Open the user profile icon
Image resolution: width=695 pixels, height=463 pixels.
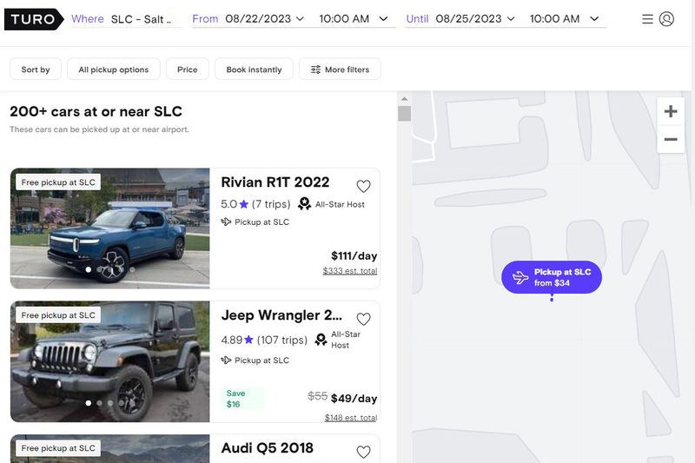[x=666, y=19]
